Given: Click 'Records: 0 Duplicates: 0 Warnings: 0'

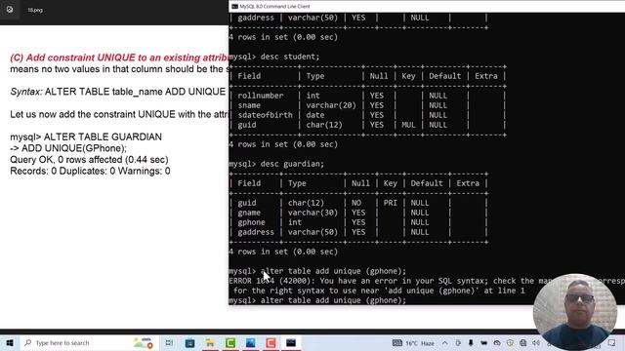Looking at the screenshot, I should click(x=90, y=172).
